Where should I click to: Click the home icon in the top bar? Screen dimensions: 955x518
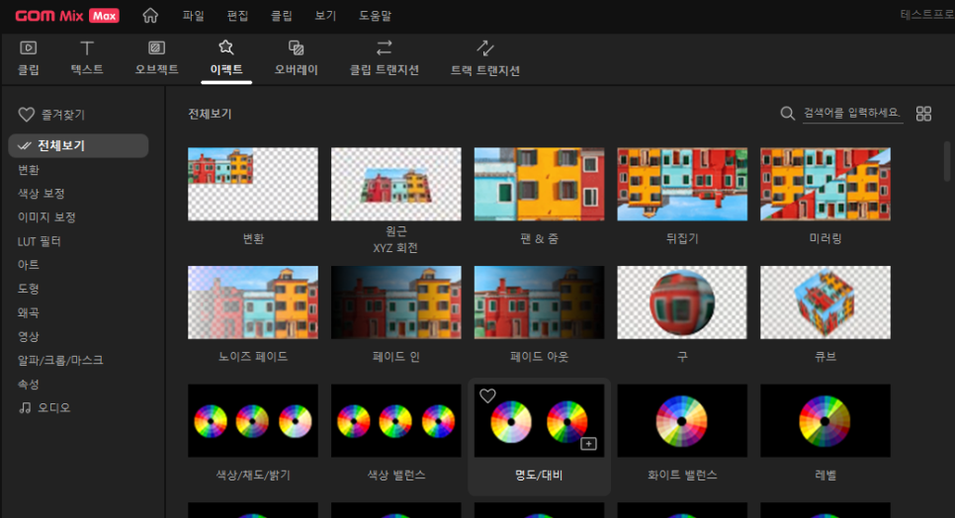150,15
